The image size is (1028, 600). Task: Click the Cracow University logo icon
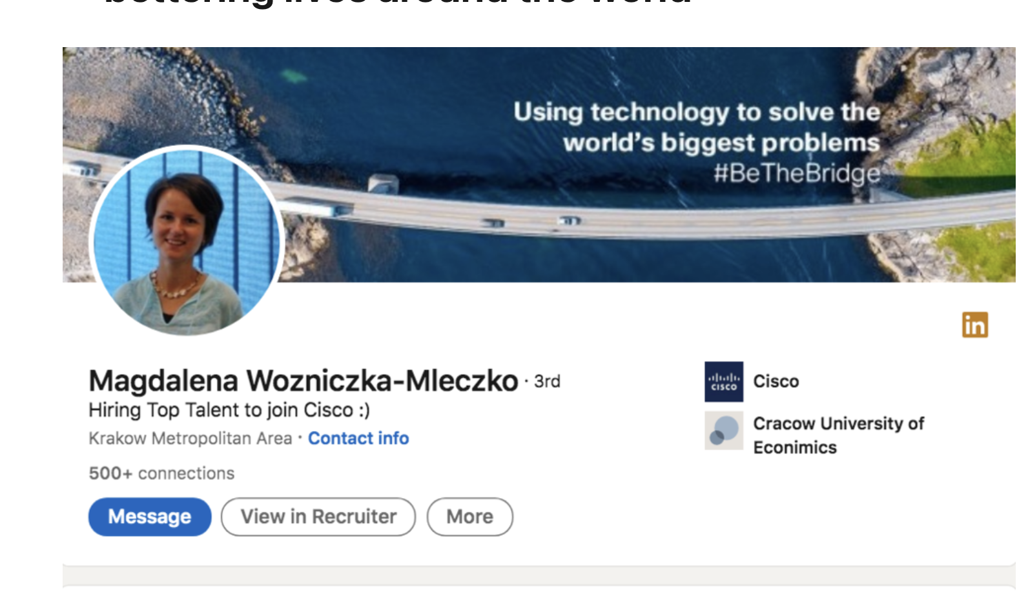(x=723, y=430)
